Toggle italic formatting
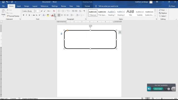This screenshot has width=178, height=100. [x=26, y=15]
